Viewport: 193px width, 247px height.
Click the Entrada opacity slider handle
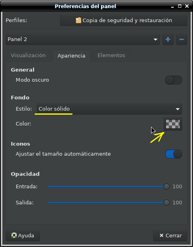(x=166, y=187)
